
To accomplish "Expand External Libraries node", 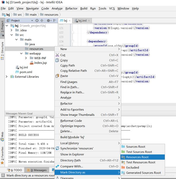I will [7, 77].
